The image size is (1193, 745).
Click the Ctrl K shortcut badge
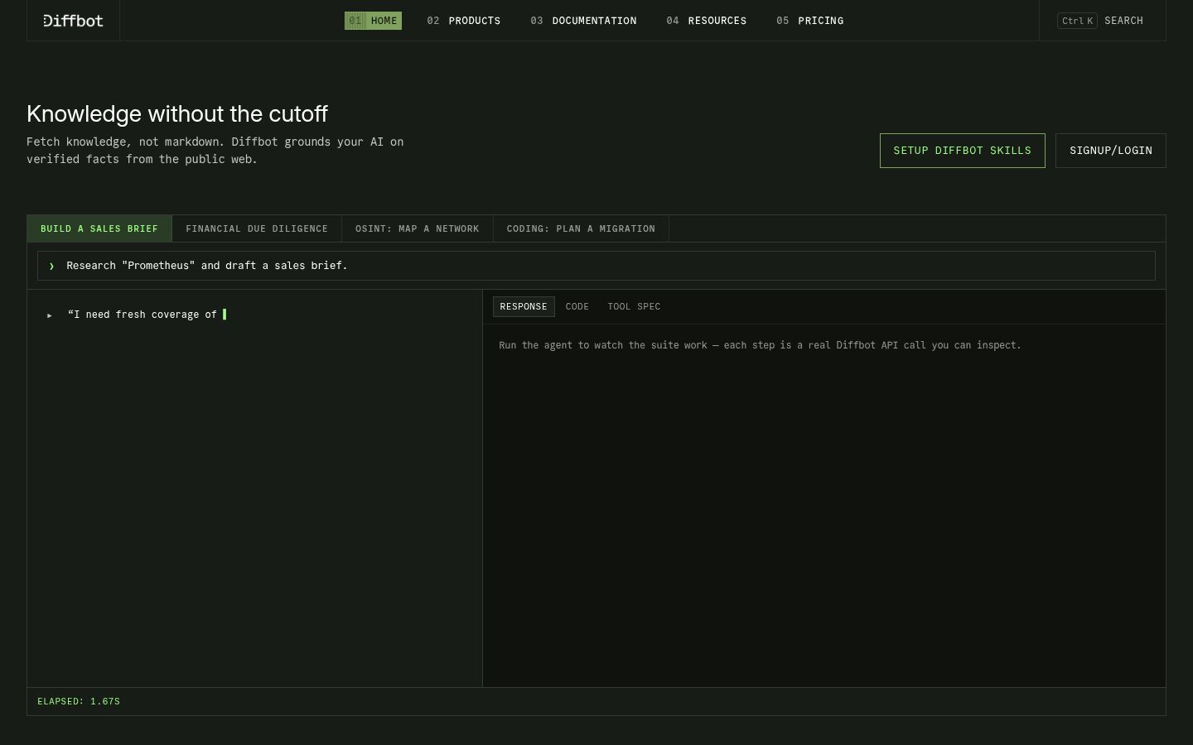click(1077, 21)
